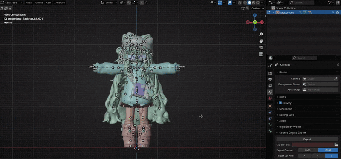
Task: Open the Object properties tab
Action: 270,107
